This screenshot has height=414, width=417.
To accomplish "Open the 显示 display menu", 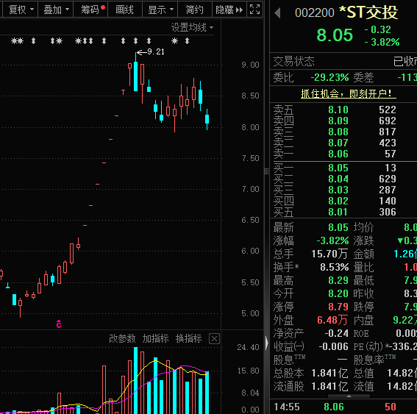I will (160, 10).
